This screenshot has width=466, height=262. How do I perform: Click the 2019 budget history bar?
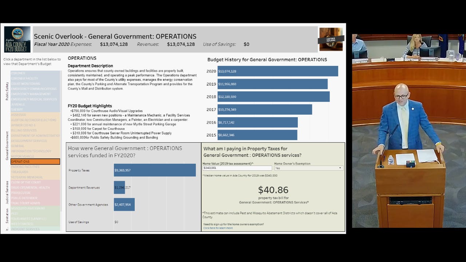pos(273,84)
